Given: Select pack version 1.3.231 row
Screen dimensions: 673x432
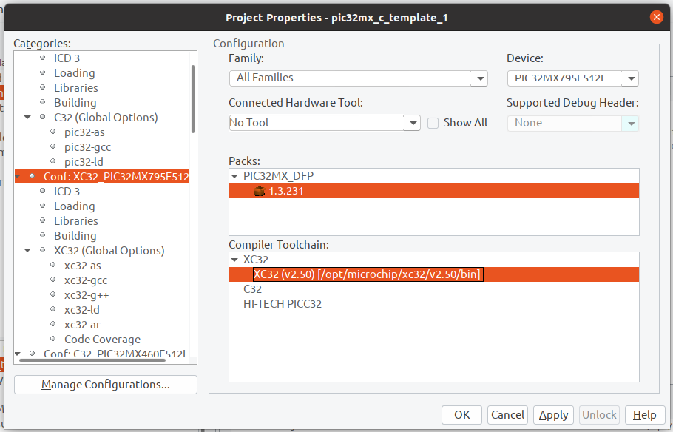Looking at the screenshot, I should click(x=434, y=191).
